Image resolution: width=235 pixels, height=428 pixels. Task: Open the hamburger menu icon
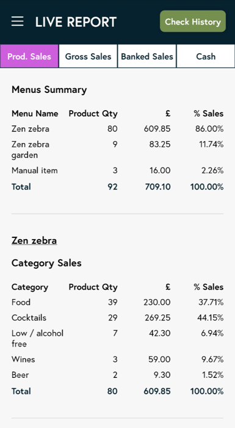pyautogui.click(x=18, y=21)
